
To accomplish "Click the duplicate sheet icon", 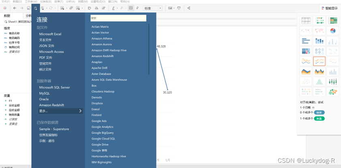I will [71, 8].
